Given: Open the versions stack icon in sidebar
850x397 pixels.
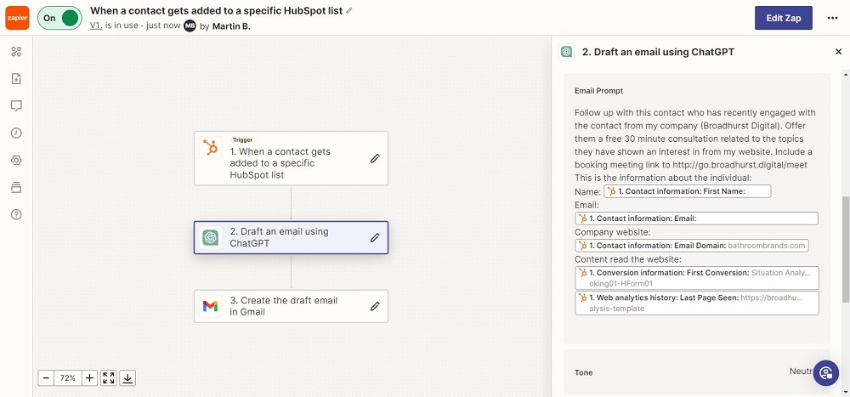Looking at the screenshot, I should (16, 188).
